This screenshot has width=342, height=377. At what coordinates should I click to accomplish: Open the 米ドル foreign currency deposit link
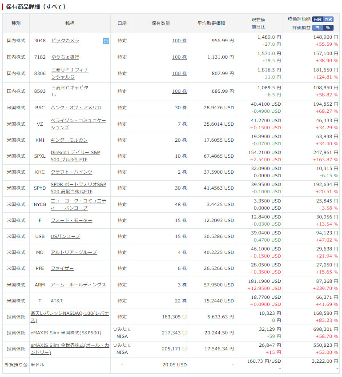tap(37, 365)
